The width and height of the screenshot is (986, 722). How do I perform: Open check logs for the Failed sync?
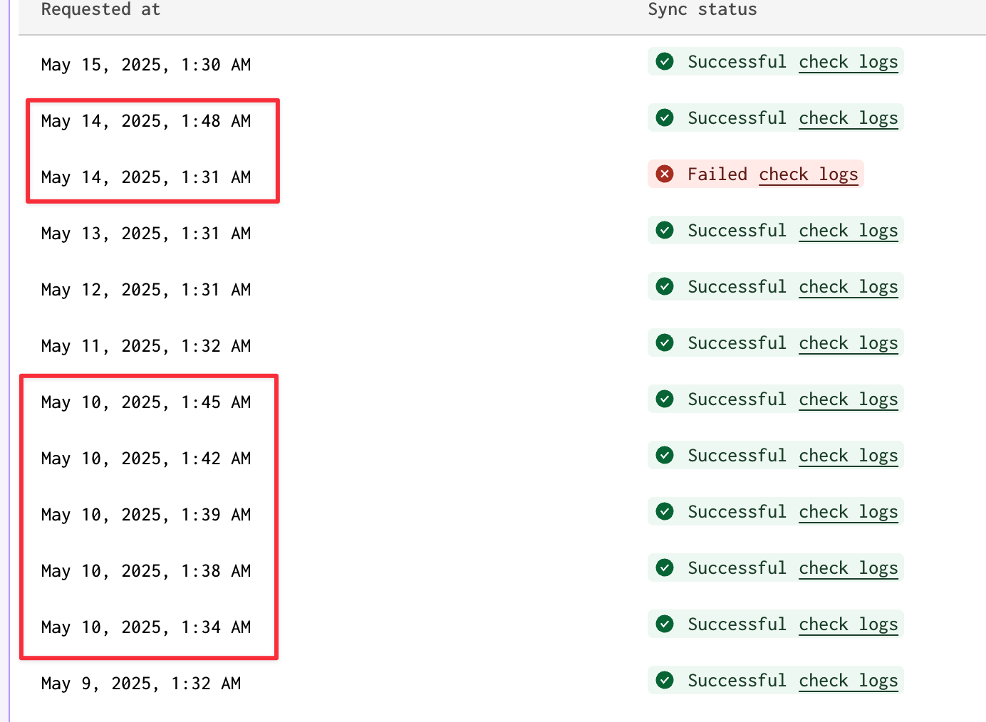point(808,174)
